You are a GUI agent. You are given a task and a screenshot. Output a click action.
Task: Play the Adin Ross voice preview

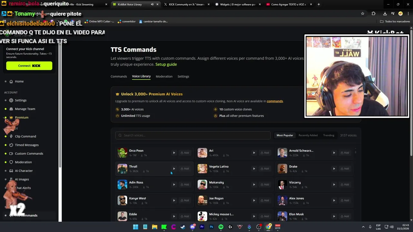point(174,184)
